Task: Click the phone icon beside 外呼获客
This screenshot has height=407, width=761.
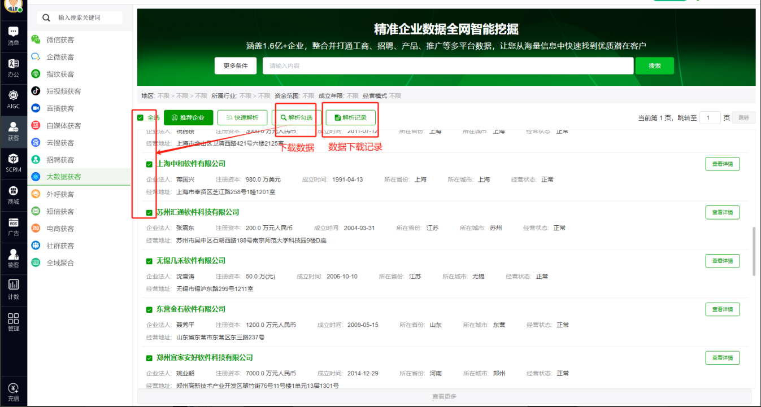Action: pos(36,194)
